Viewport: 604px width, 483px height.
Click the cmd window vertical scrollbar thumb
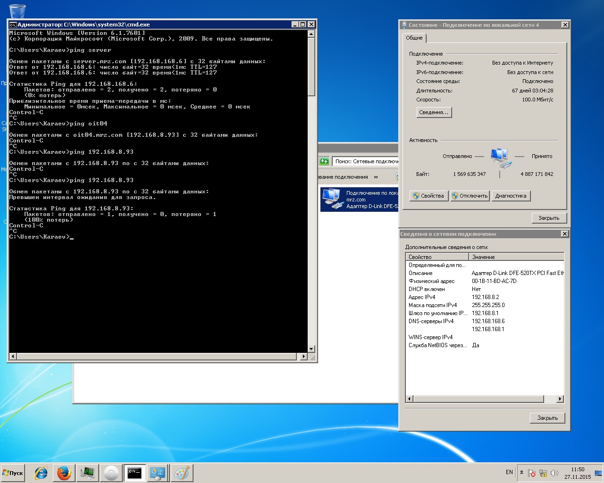[x=311, y=66]
